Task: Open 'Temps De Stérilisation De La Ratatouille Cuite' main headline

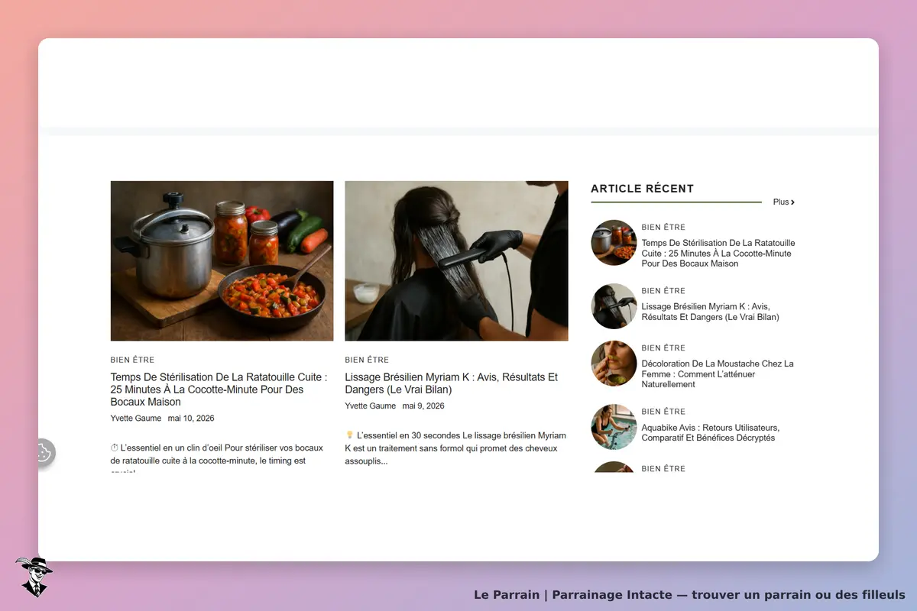Action: tap(219, 390)
